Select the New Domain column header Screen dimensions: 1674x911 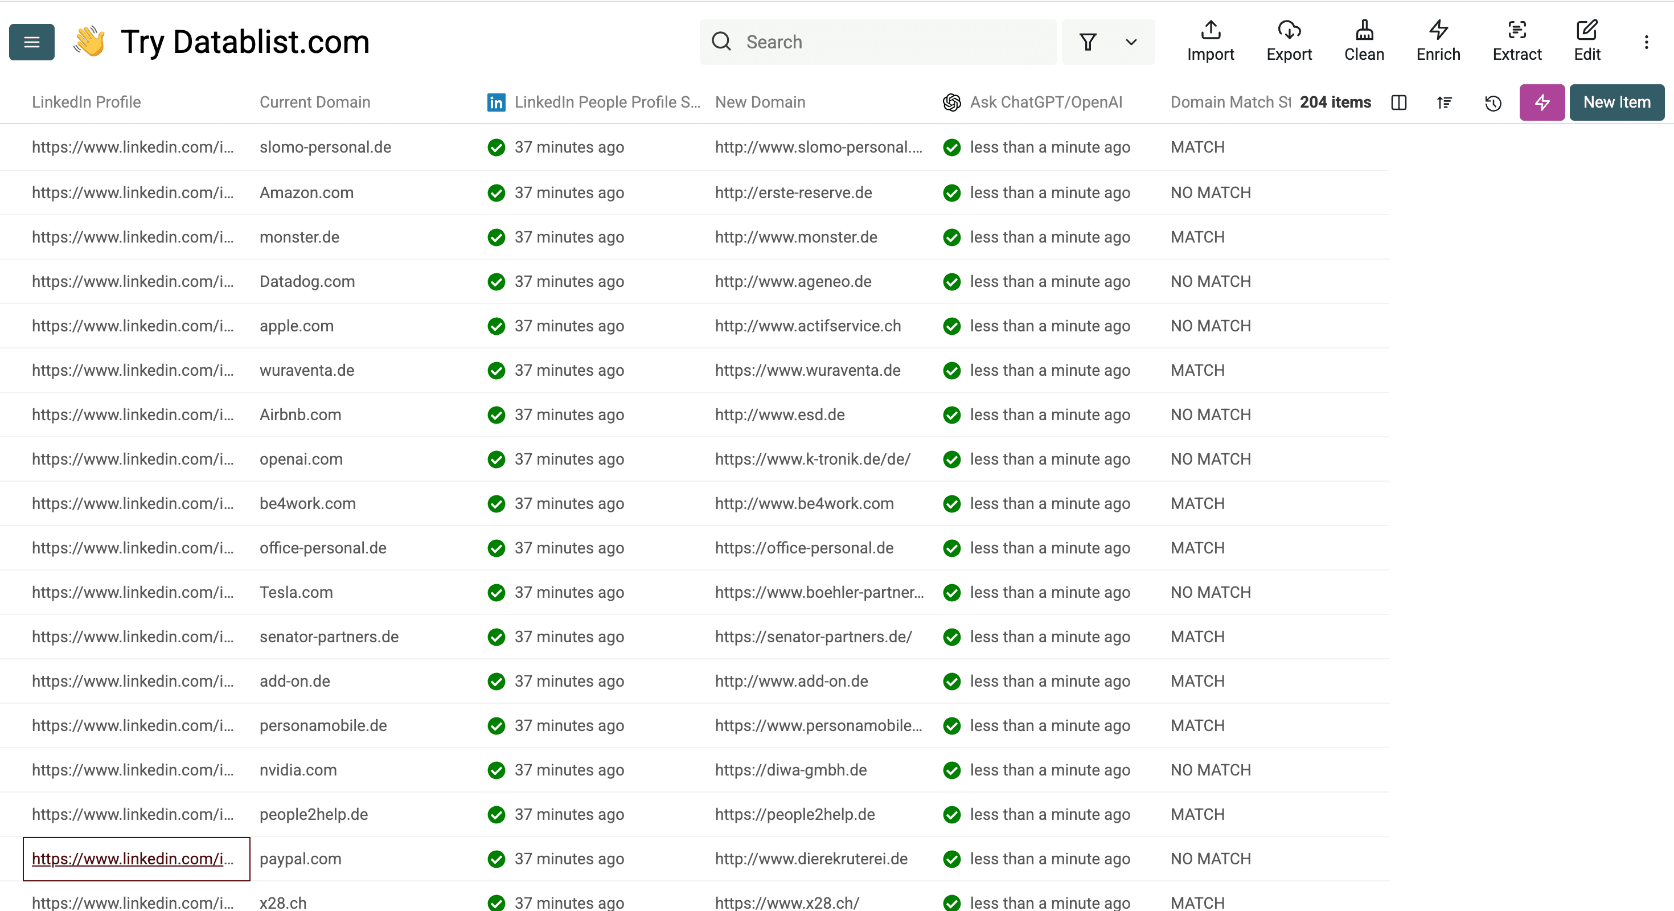(x=760, y=102)
